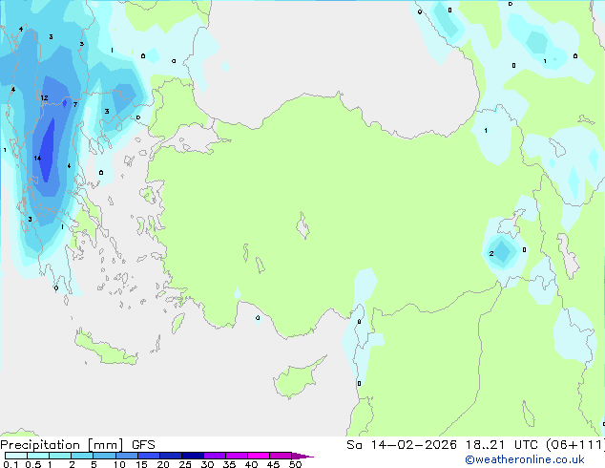Image resolution: width=605 pixels, height=468 pixels.
Task: Click the '10' legend tick label
Action: click(x=119, y=464)
